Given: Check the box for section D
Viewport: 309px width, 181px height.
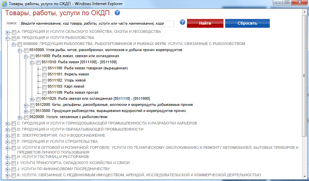Looking at the screenshot, I should 14,130.
